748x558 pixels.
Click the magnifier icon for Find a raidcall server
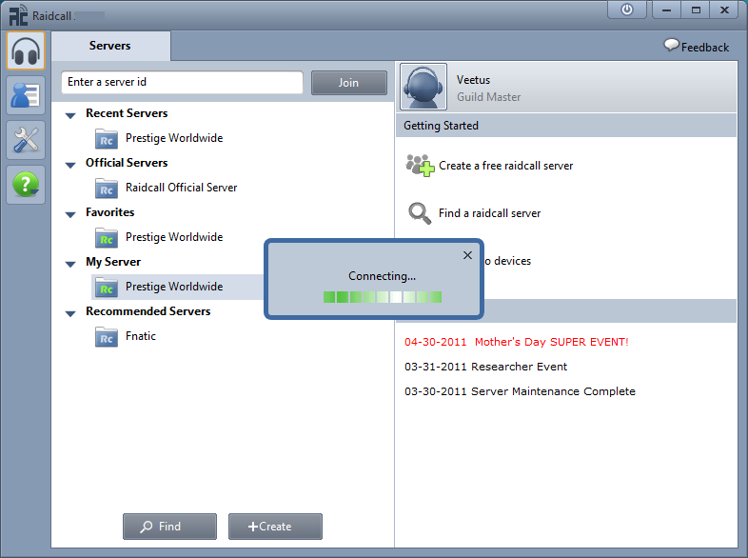[x=420, y=213]
